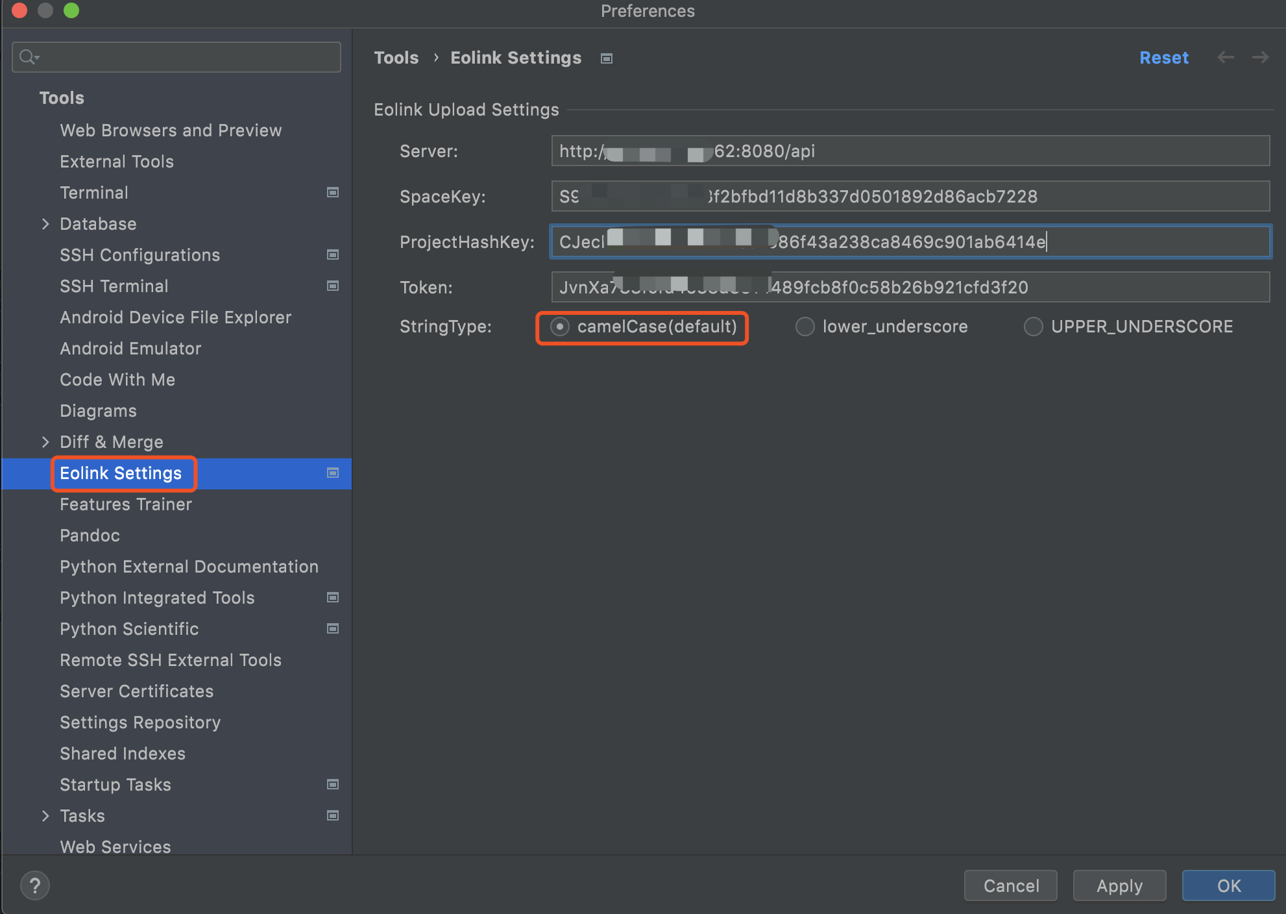Select Python External Documentation
This screenshot has height=914, width=1286.
[x=189, y=567]
